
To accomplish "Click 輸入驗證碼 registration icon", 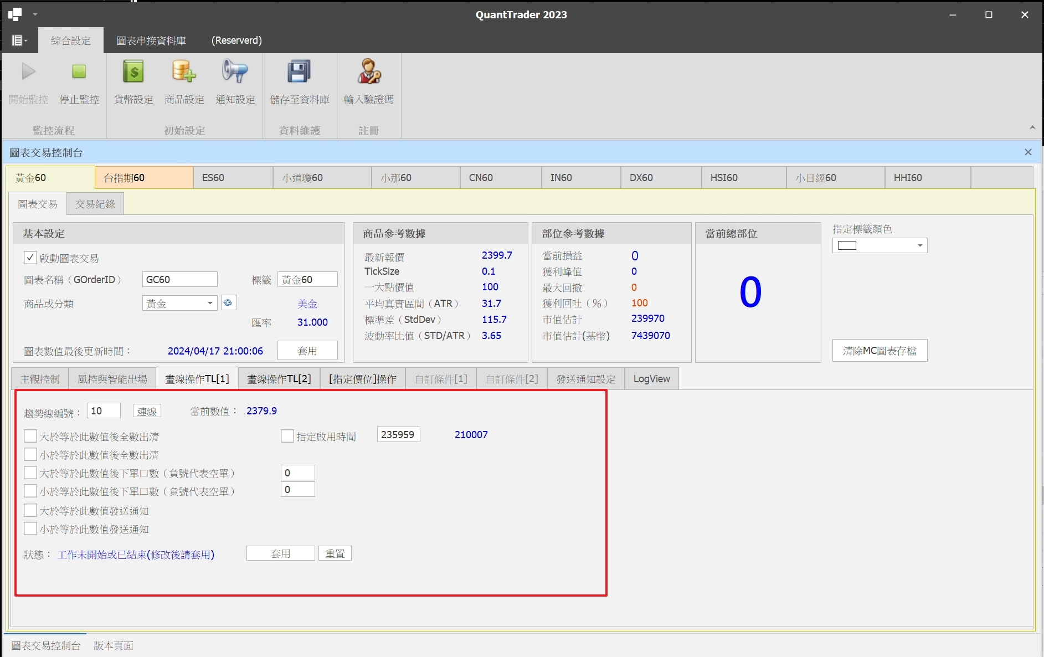I will [x=368, y=72].
